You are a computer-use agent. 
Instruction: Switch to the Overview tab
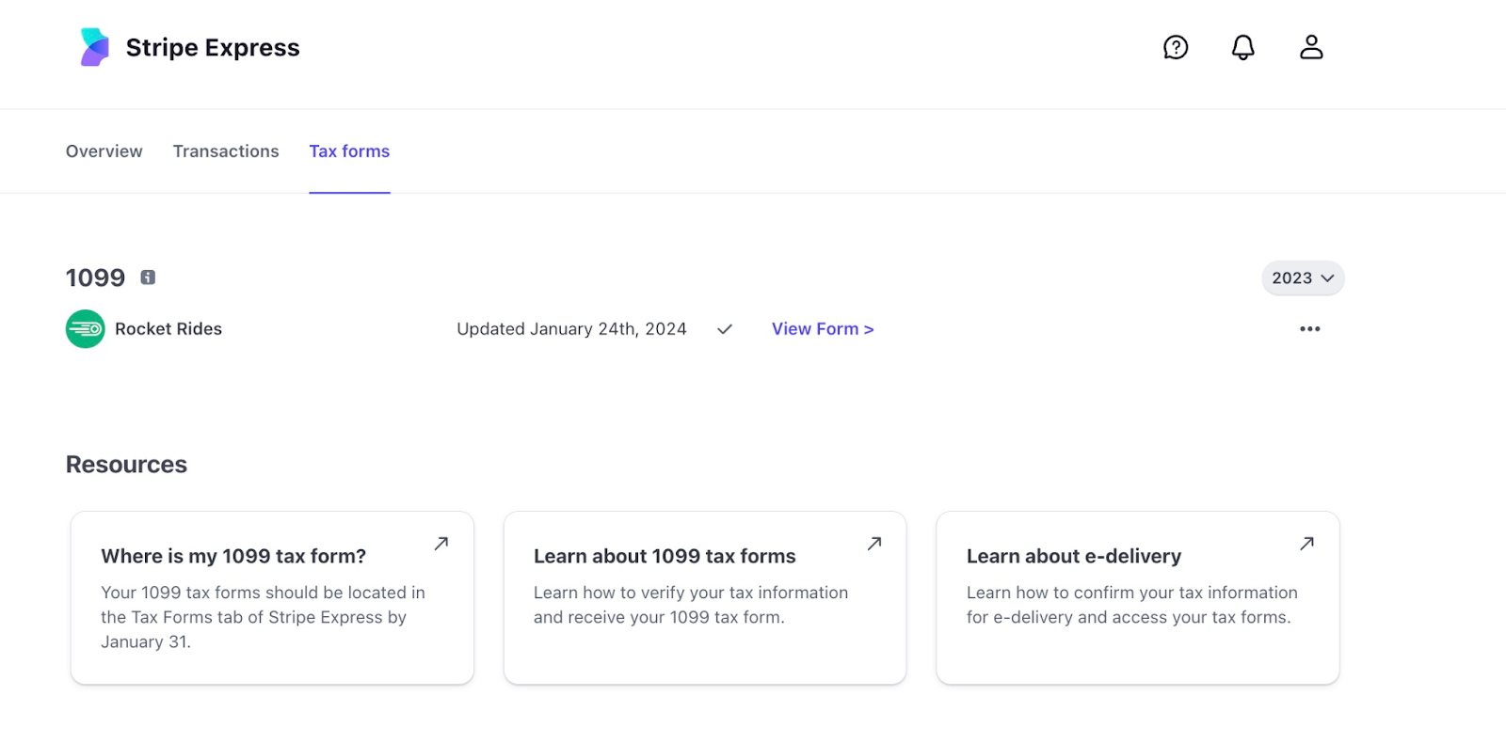coord(104,151)
